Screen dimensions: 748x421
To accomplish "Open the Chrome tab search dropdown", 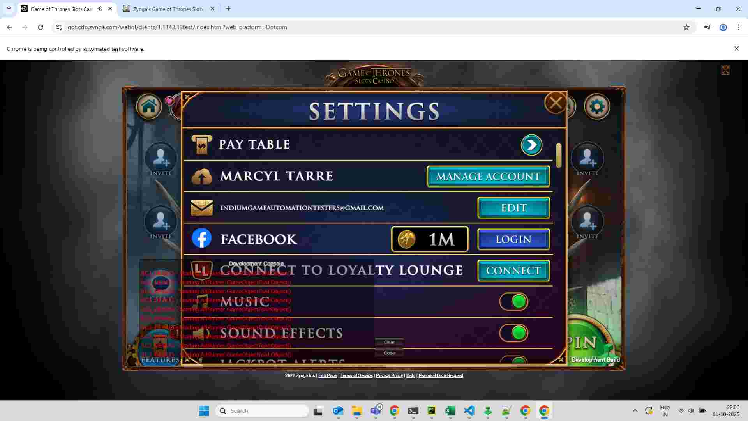I will tap(9, 9).
